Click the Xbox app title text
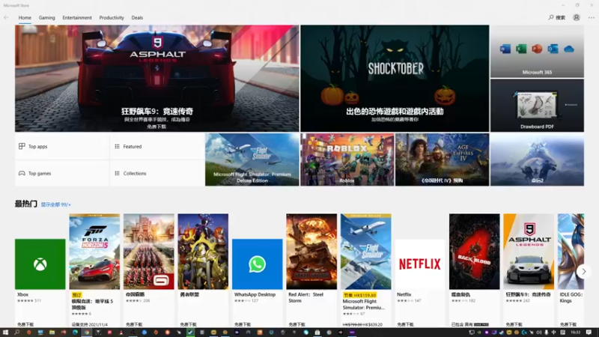The width and height of the screenshot is (599, 337). click(23, 294)
